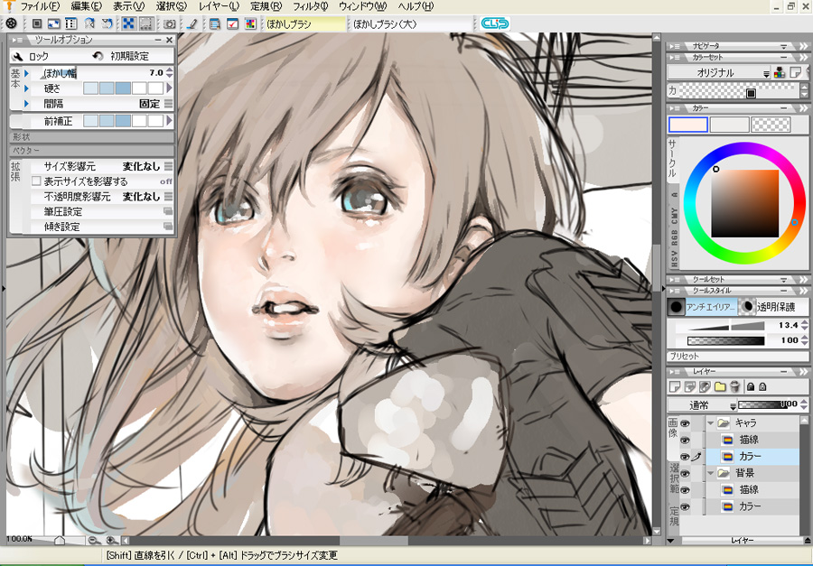Click the wrench ロック icon in tool options
This screenshot has height=566, width=813.
coord(18,56)
